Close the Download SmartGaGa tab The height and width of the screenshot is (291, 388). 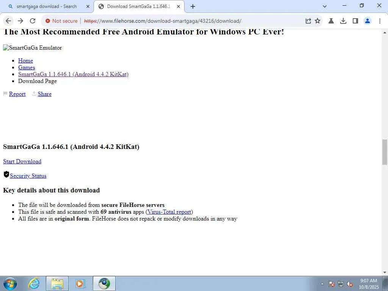[x=178, y=6]
